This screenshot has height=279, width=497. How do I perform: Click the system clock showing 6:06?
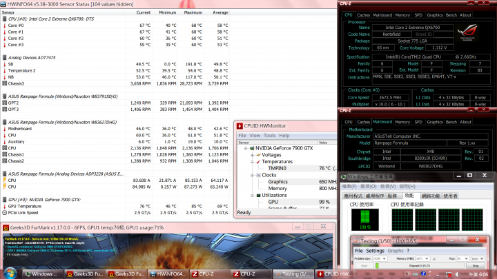tap(478, 274)
